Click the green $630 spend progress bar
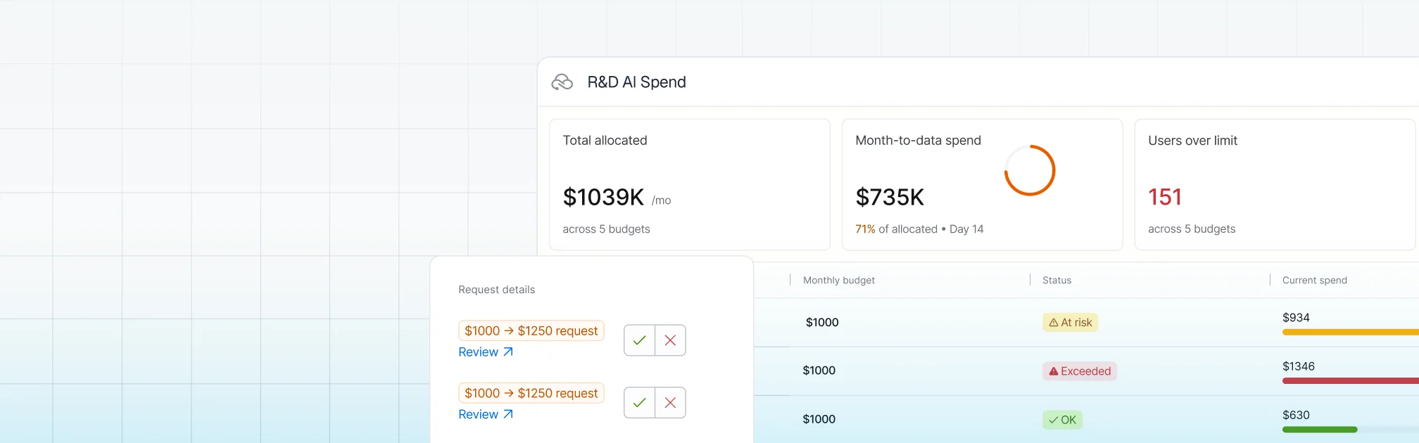This screenshot has width=1419, height=443. point(1320,429)
